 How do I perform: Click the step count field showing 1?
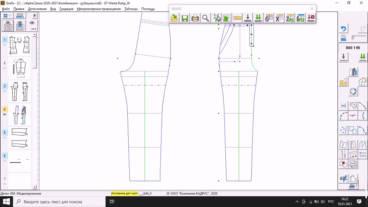(x=358, y=38)
